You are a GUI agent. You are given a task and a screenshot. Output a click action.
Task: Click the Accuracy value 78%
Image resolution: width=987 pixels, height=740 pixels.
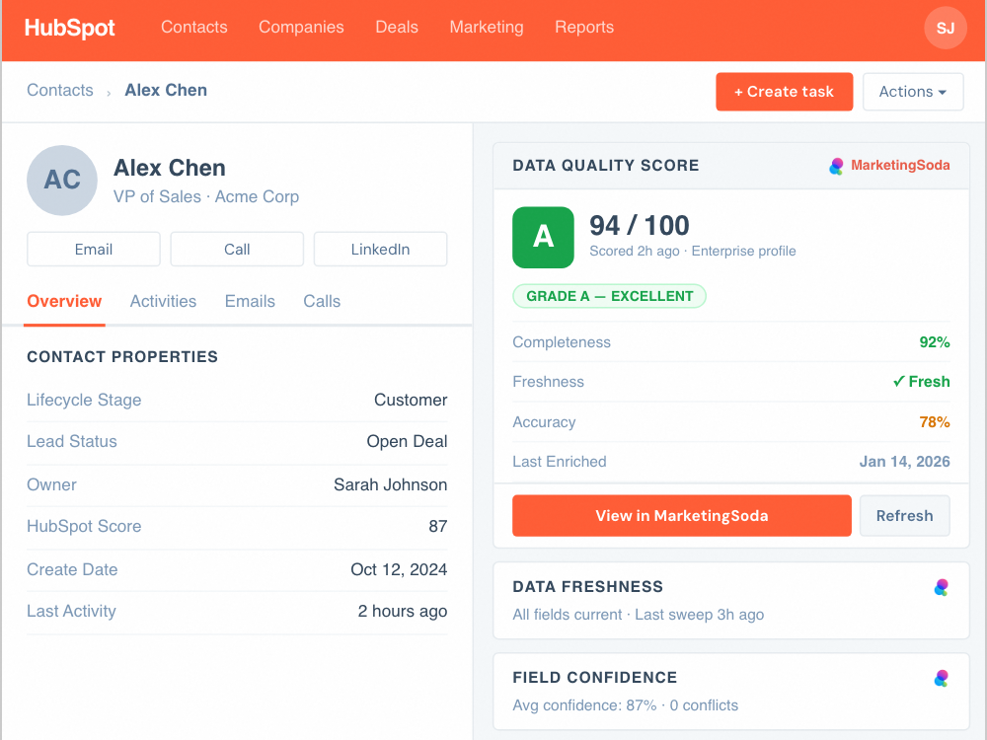coord(934,422)
